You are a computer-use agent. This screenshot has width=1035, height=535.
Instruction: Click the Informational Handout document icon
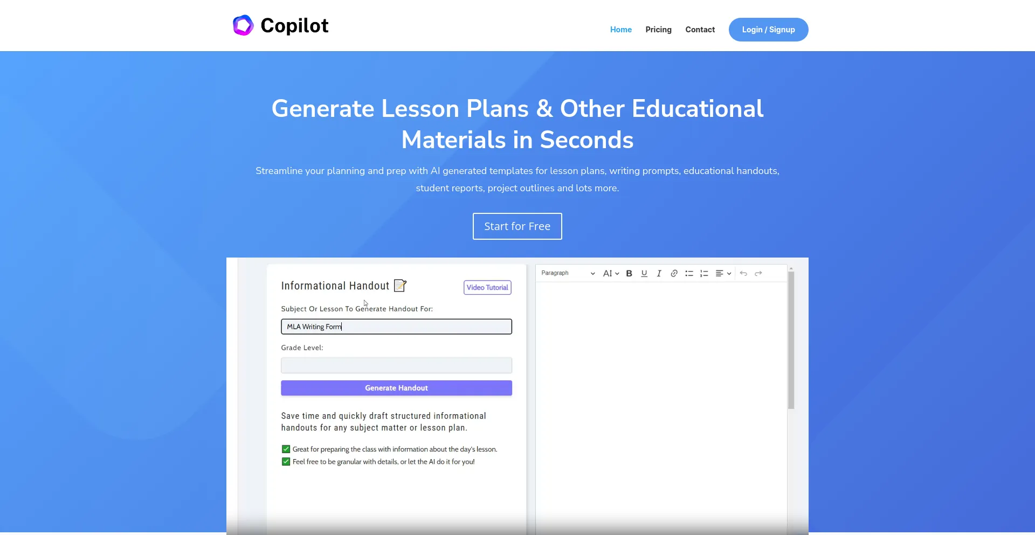coord(400,286)
